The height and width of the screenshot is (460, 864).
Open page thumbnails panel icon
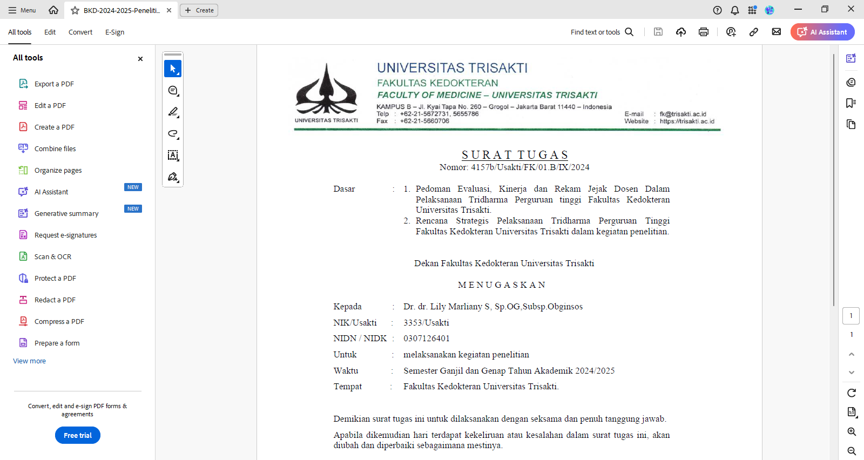coord(851,125)
